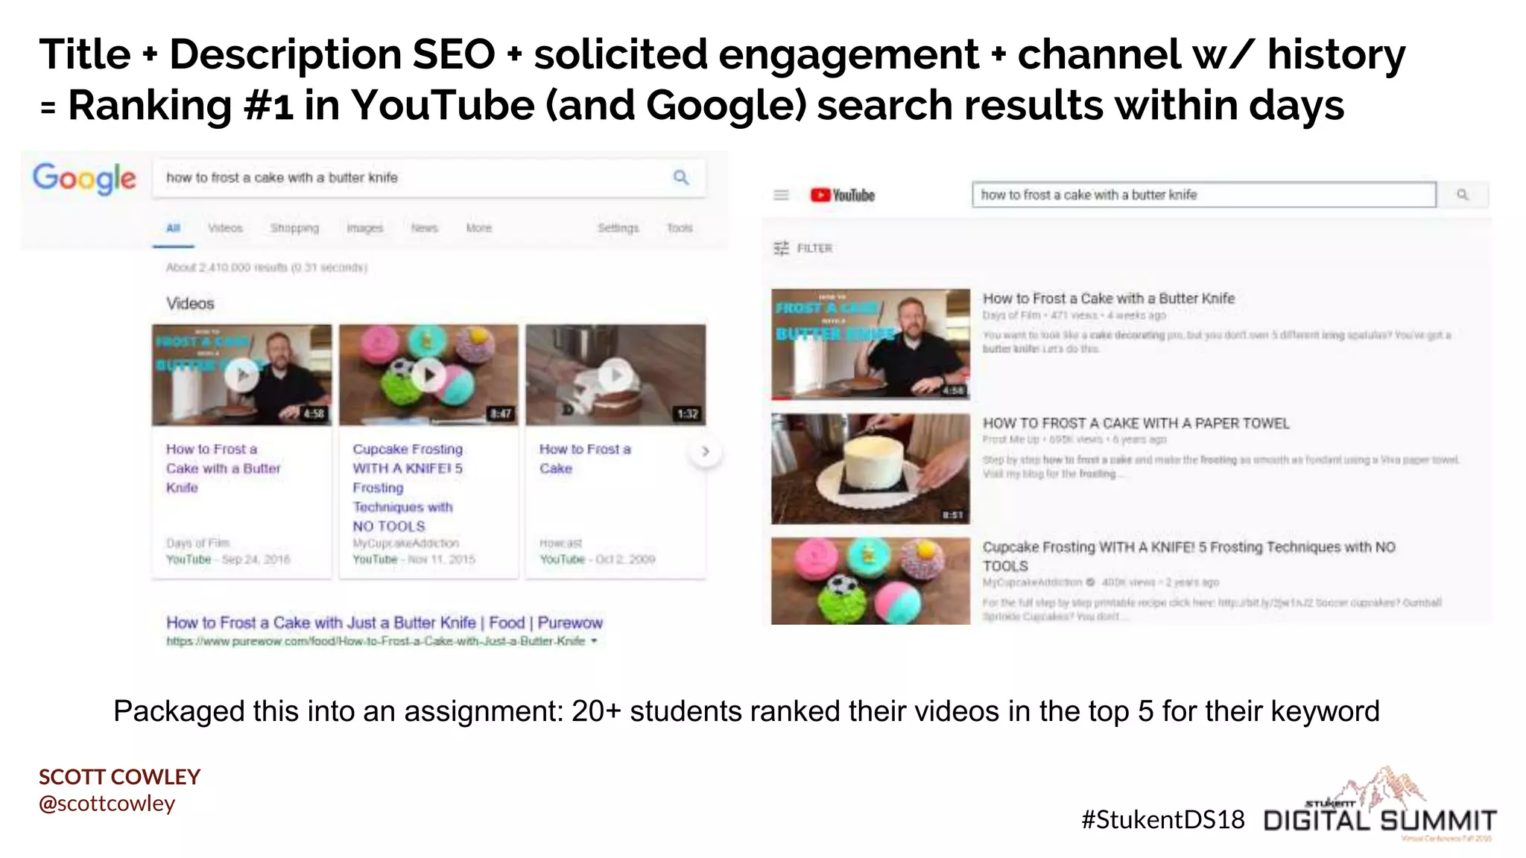
Task: Switch to the News tab
Action: [424, 228]
